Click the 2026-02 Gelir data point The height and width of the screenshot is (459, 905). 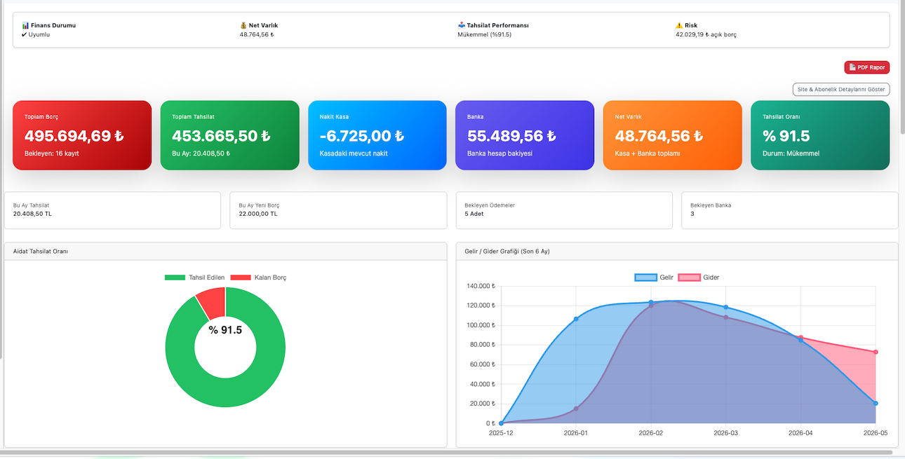(x=651, y=303)
